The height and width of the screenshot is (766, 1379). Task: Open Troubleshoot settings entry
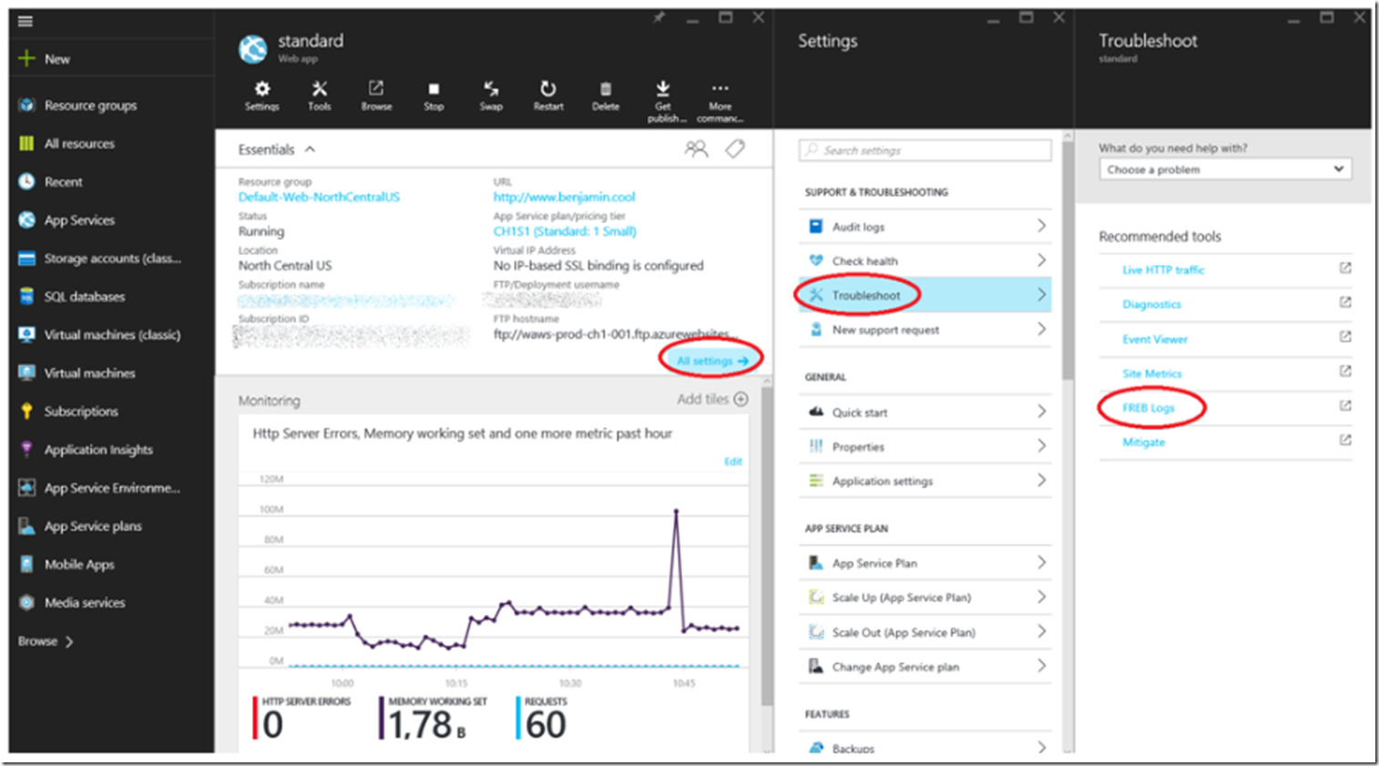pyautogui.click(x=924, y=295)
